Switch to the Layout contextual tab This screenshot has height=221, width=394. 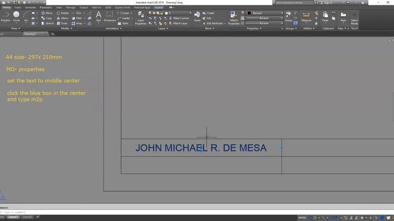pos(159,7)
